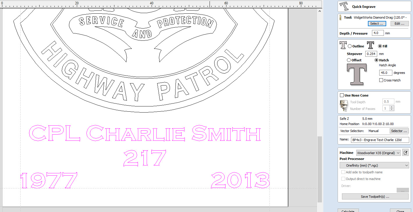This screenshot has width=413, height=212.
Task: Click the Close button of Quick Engrave
Action: coord(400,211)
